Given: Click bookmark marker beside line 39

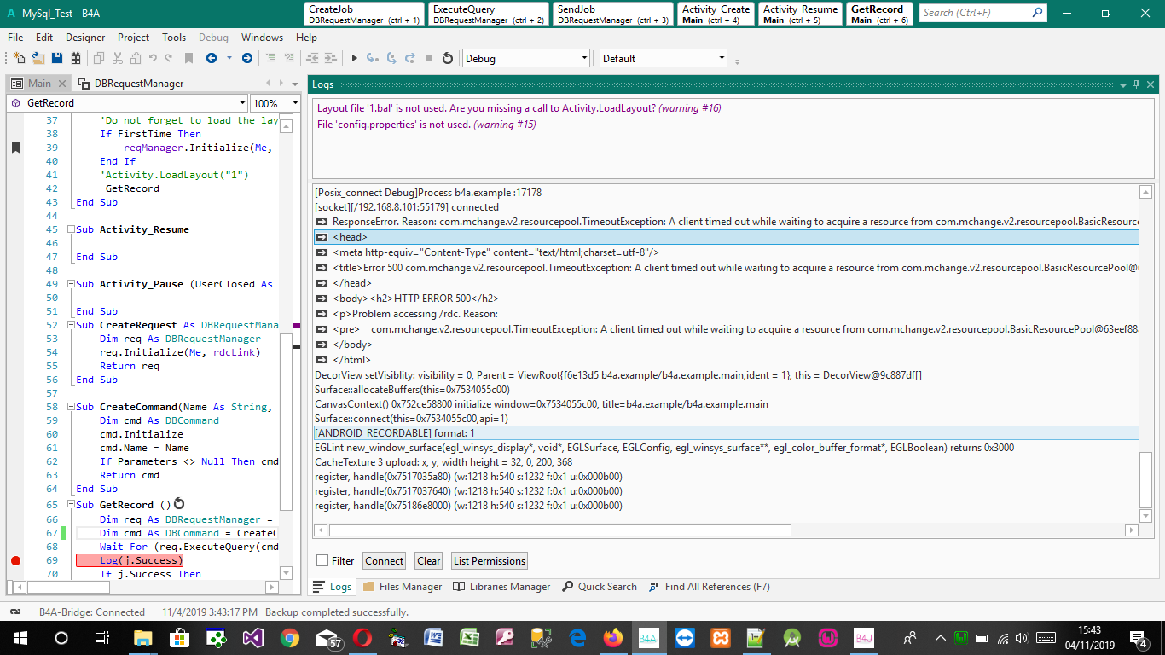Looking at the screenshot, I should 15,148.
